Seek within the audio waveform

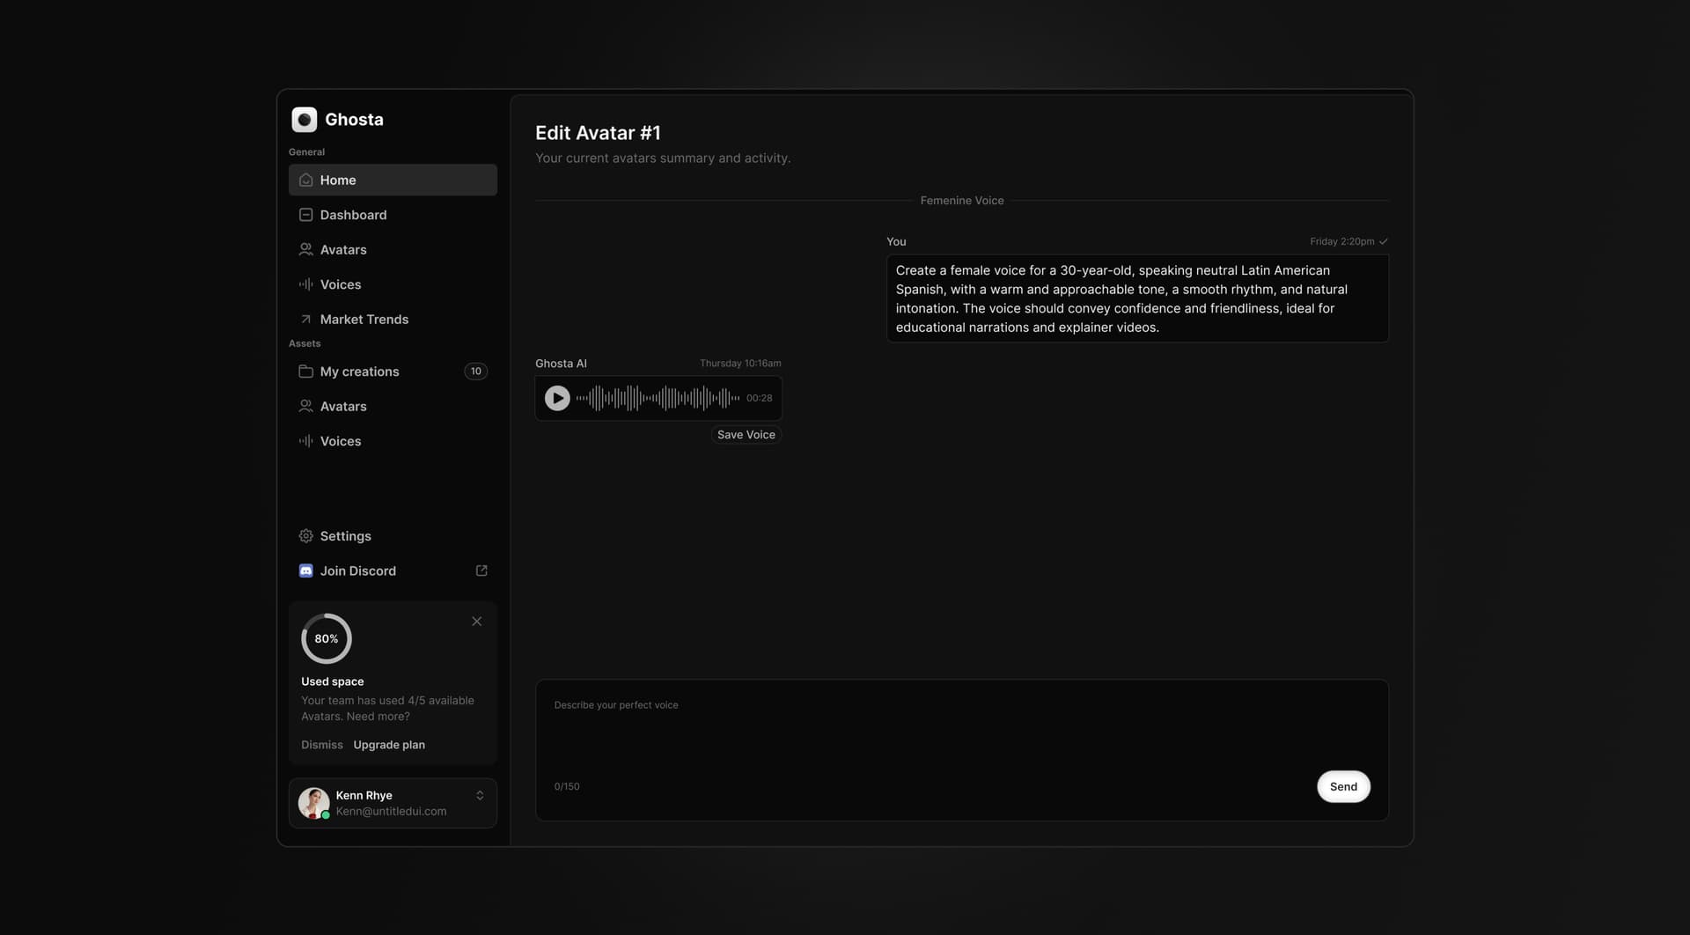[x=658, y=398]
